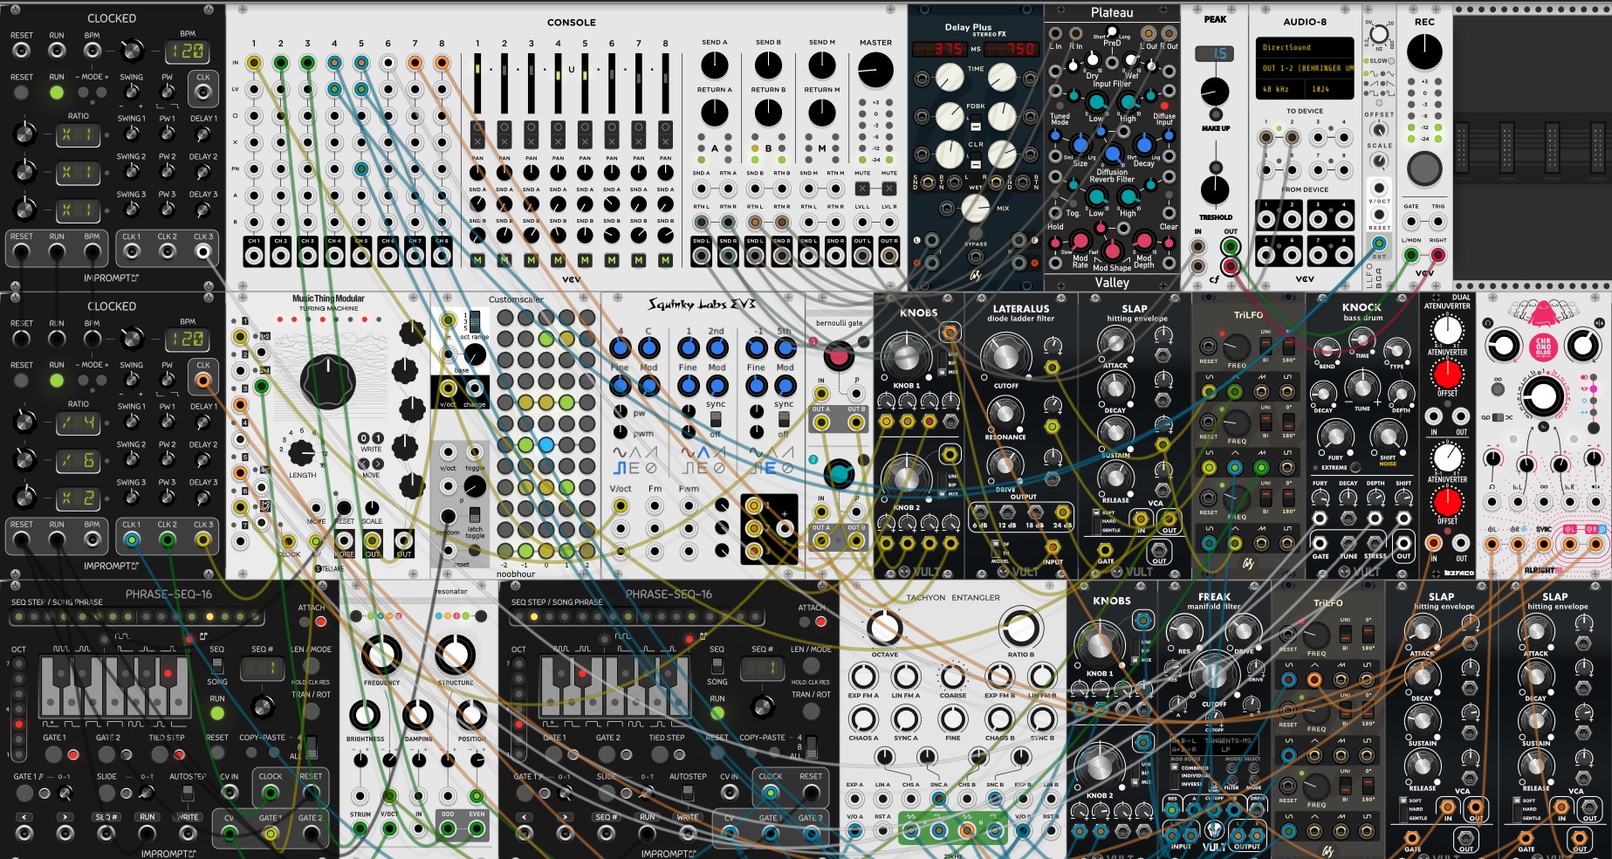Open the OUT 1-2 Behringer device selector
This screenshot has height=859, width=1612.
point(1305,68)
